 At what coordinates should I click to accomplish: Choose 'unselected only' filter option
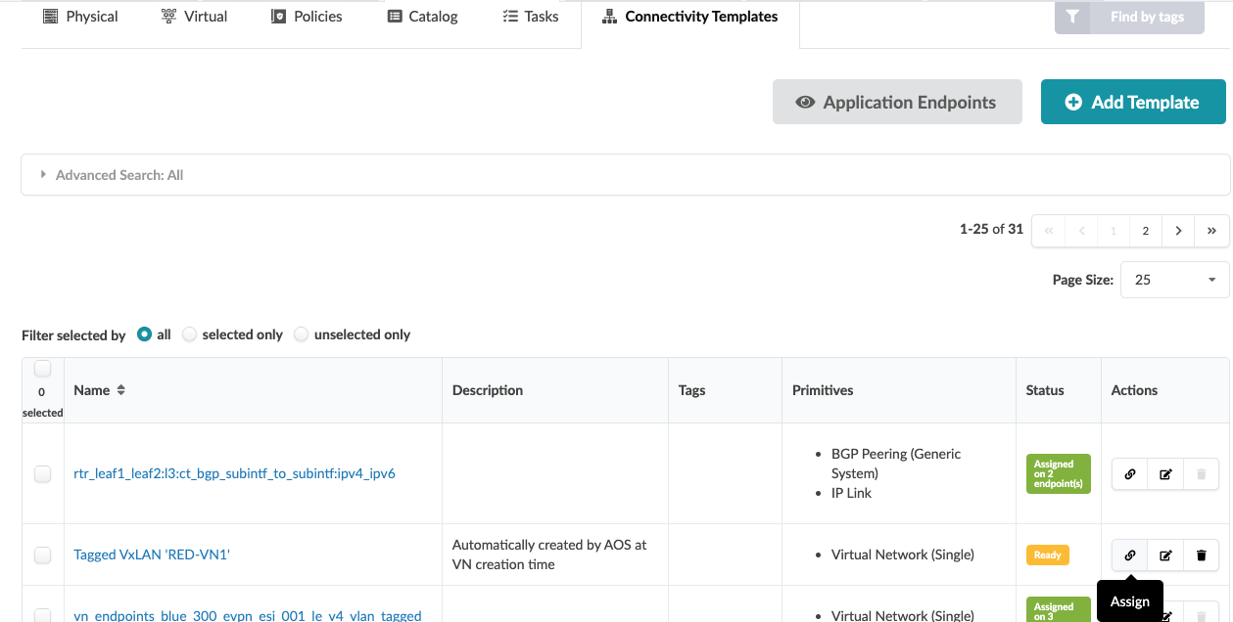click(302, 334)
